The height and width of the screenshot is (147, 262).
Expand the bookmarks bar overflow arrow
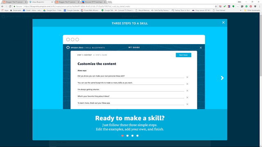coord(240,10)
